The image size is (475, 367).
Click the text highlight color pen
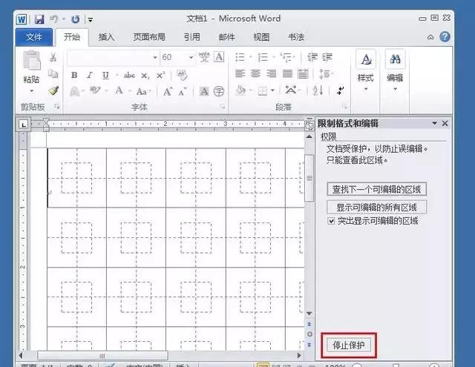click(x=95, y=90)
